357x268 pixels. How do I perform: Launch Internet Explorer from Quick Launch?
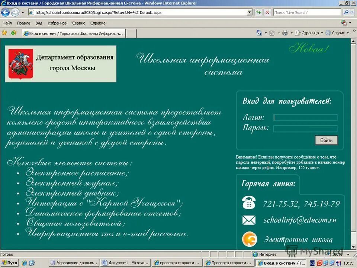tap(24, 263)
